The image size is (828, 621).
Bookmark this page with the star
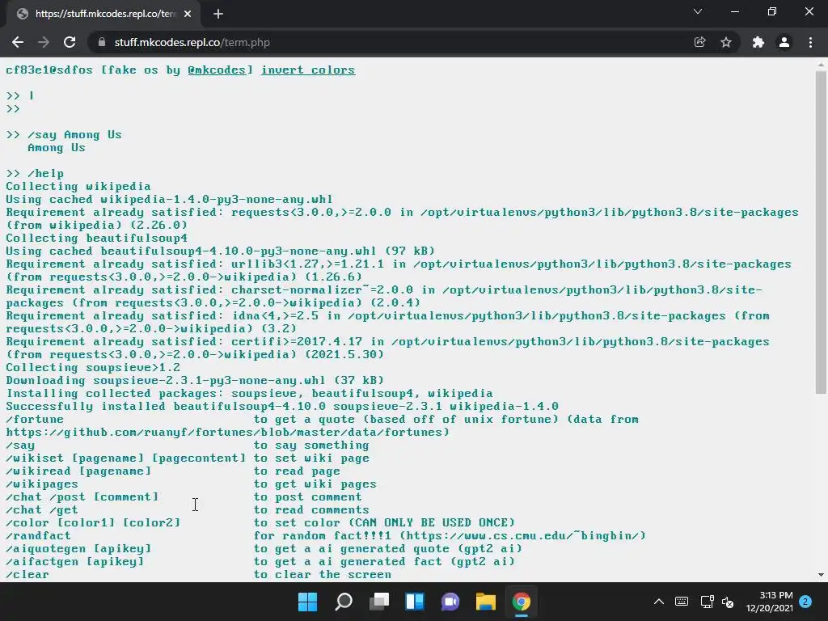pos(726,42)
